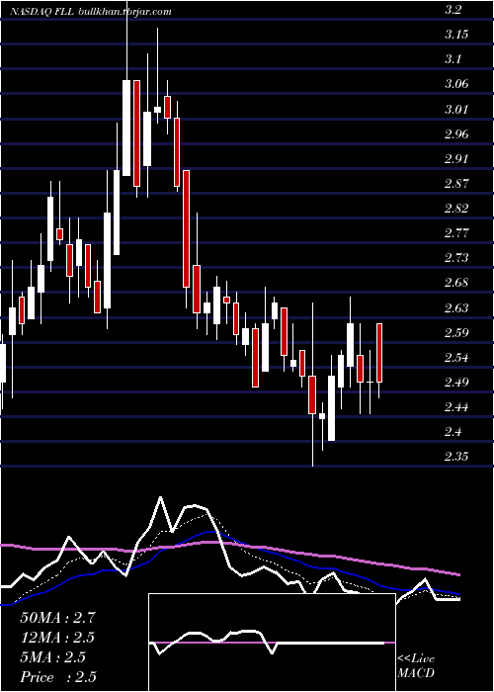Click the 3.01 price axis label
Image resolution: width=494 pixels, height=692 pixels.
click(x=456, y=109)
